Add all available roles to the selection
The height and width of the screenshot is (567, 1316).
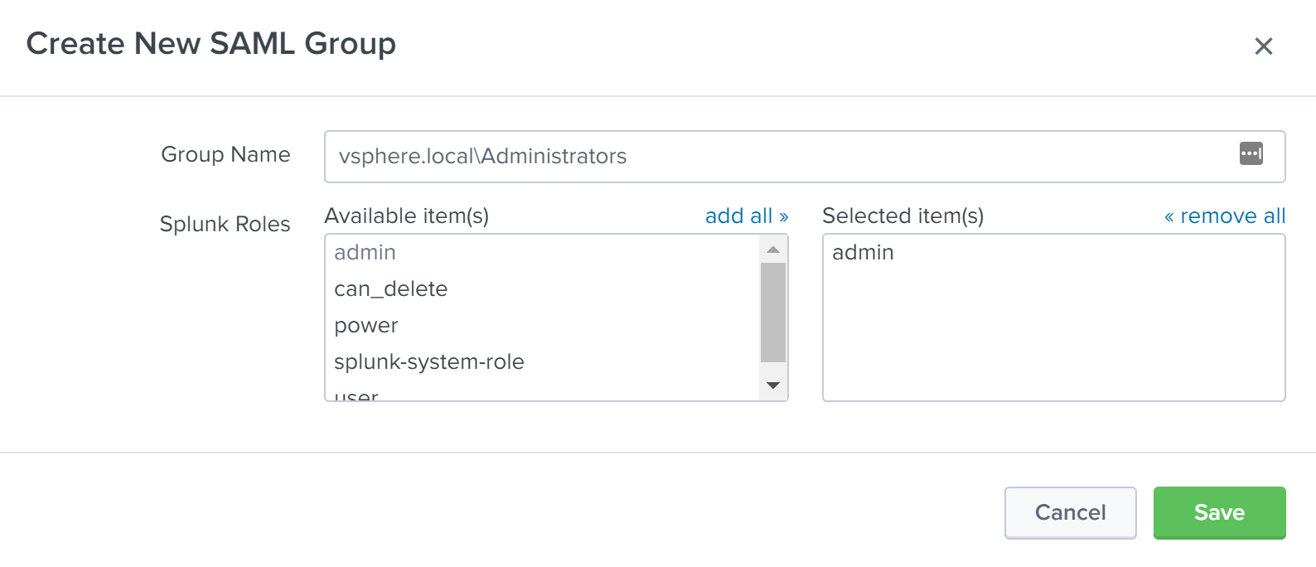[x=746, y=216]
